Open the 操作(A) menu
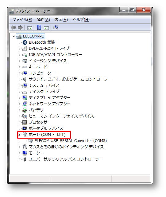Viewport: 166px width, 197px height. [43, 20]
